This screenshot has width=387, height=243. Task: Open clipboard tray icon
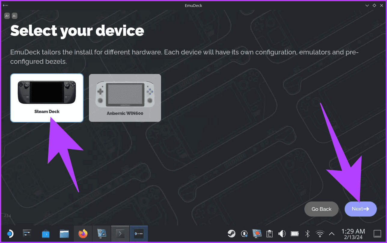[270, 234]
